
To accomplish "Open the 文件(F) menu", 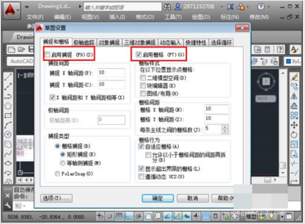I will [x=35, y=17].
